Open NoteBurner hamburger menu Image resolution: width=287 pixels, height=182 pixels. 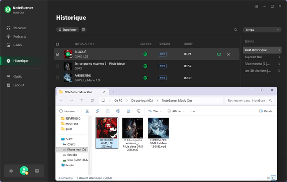[x=257, y=7]
